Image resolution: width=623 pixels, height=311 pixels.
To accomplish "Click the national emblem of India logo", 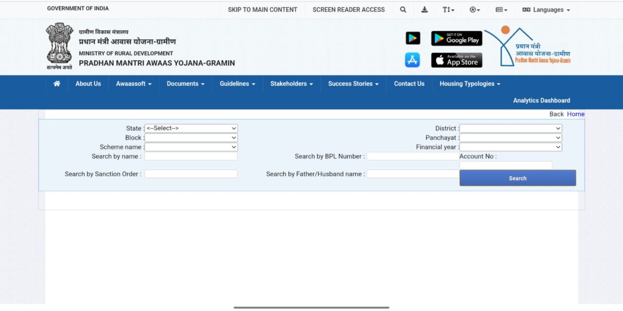I will [x=59, y=45].
